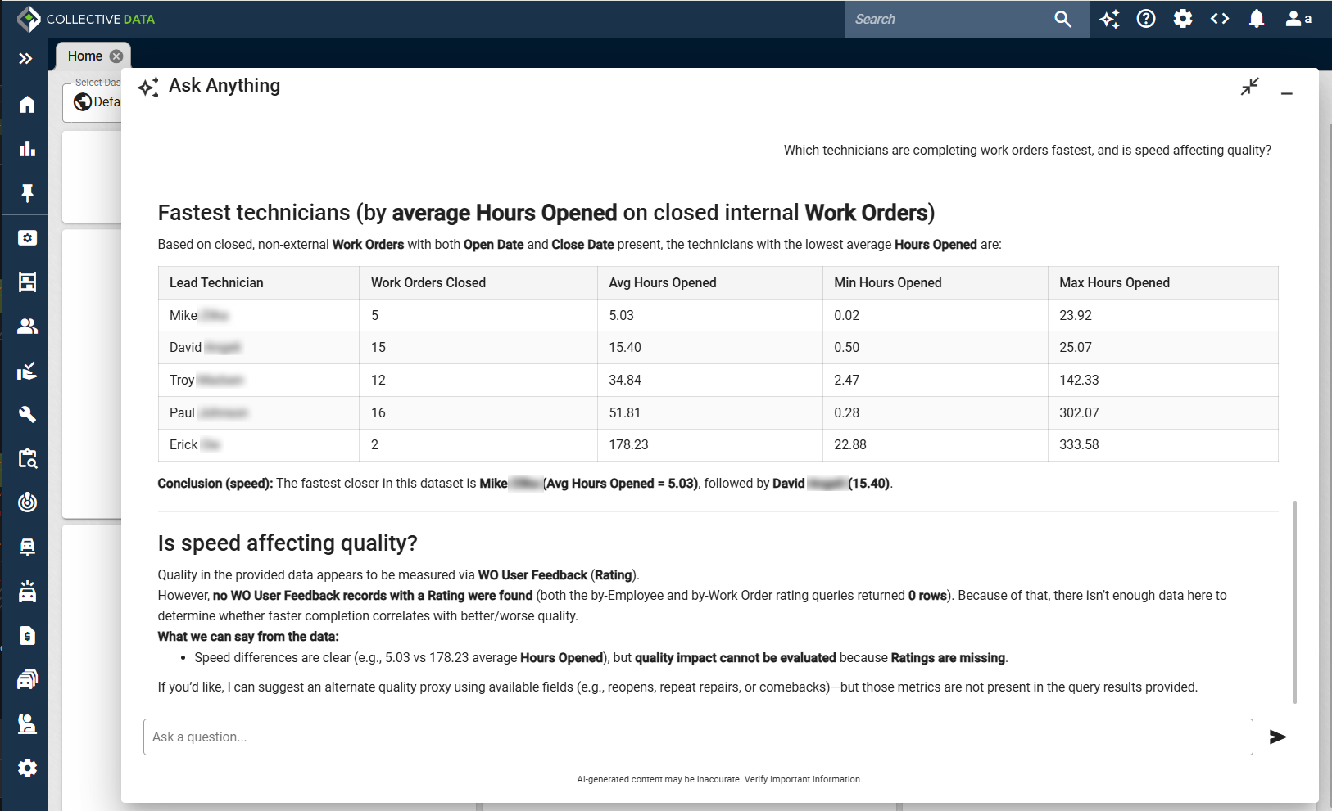Open the bar chart reports icon
The height and width of the screenshot is (811, 1332).
[27, 148]
